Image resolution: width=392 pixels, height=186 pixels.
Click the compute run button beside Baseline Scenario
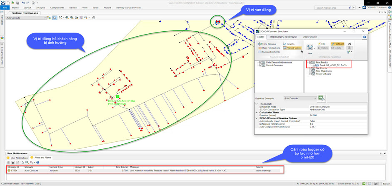(322, 98)
